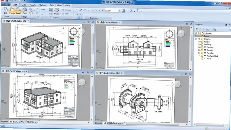This screenshot has width=231, height=130.
Task: Open the Dgterwped panel dropdown arrow
Action: click(x=111, y=18)
